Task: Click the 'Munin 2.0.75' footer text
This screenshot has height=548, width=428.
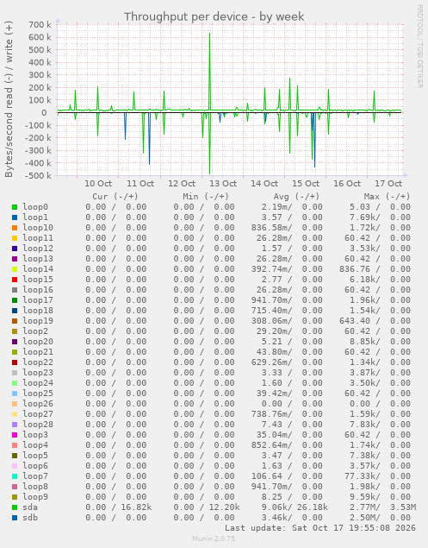Action: coord(214,539)
